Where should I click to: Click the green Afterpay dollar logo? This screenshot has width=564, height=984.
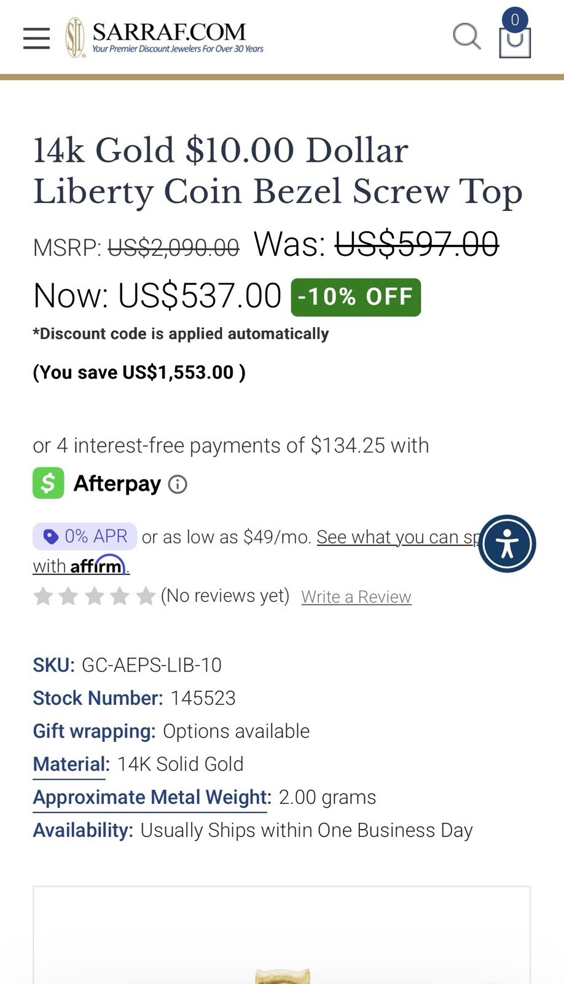(x=49, y=483)
